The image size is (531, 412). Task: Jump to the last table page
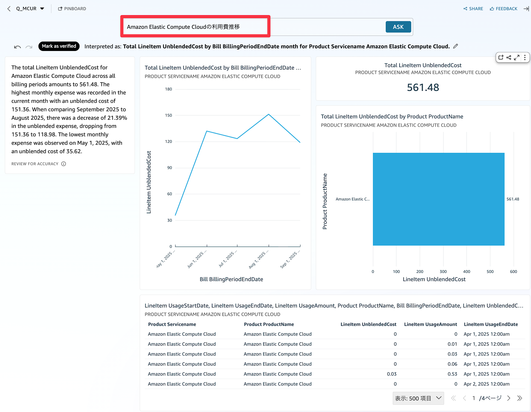[x=520, y=398]
